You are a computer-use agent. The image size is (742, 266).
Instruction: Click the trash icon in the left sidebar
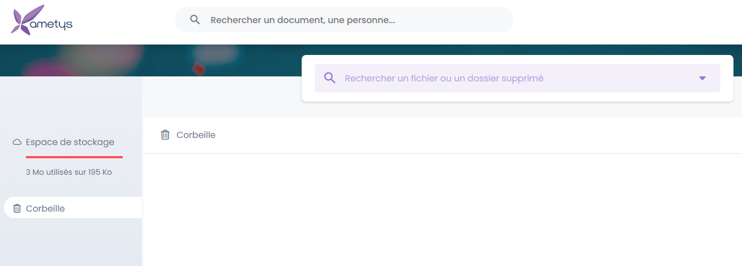pos(17,209)
